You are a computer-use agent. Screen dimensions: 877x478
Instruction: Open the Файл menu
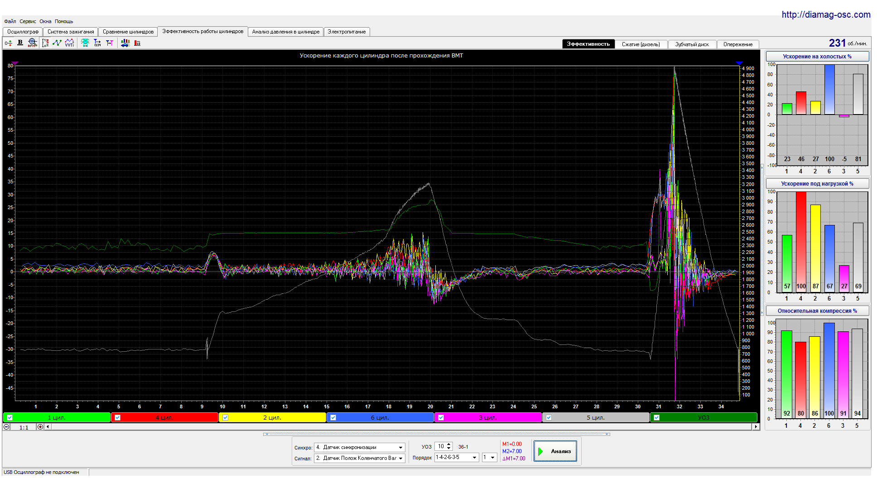(10, 21)
